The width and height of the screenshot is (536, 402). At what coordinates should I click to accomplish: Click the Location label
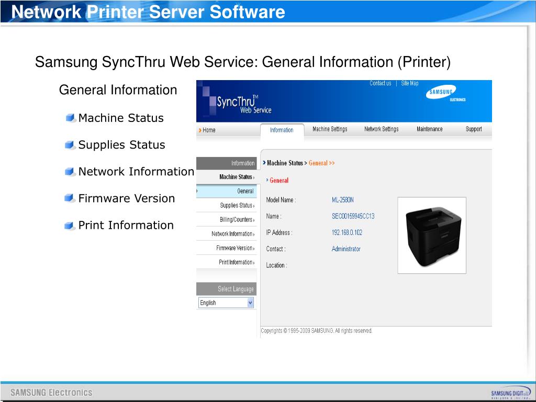(276, 265)
